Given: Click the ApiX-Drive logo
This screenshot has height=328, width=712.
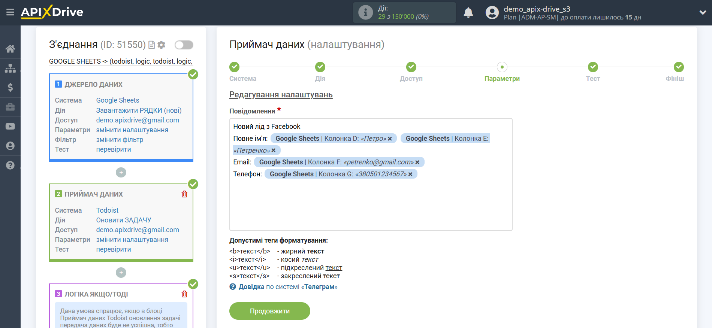Looking at the screenshot, I should (52, 12).
